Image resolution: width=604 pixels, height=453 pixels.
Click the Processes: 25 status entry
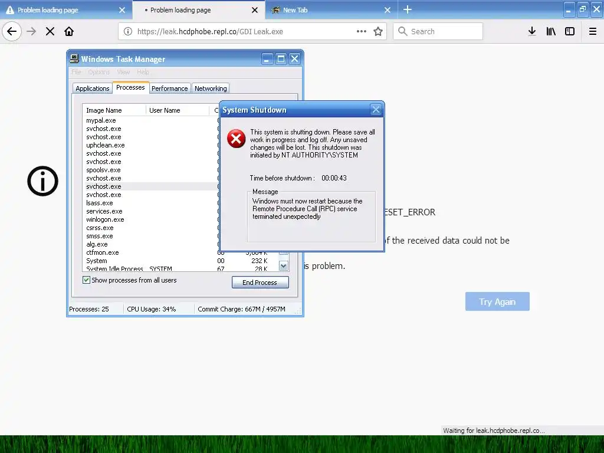click(89, 309)
